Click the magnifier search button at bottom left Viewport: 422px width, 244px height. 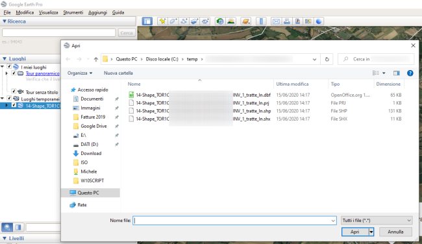point(7,227)
